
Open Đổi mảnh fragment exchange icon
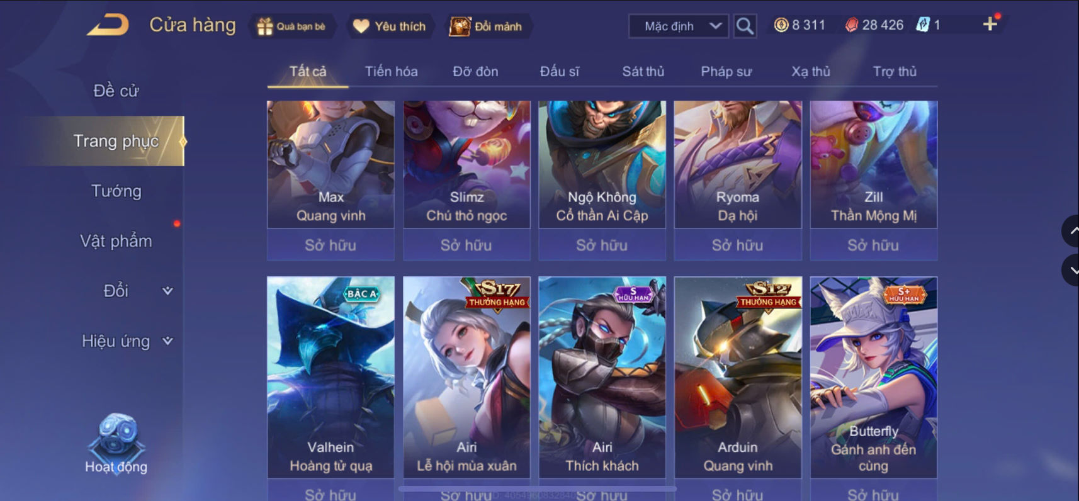tap(460, 26)
